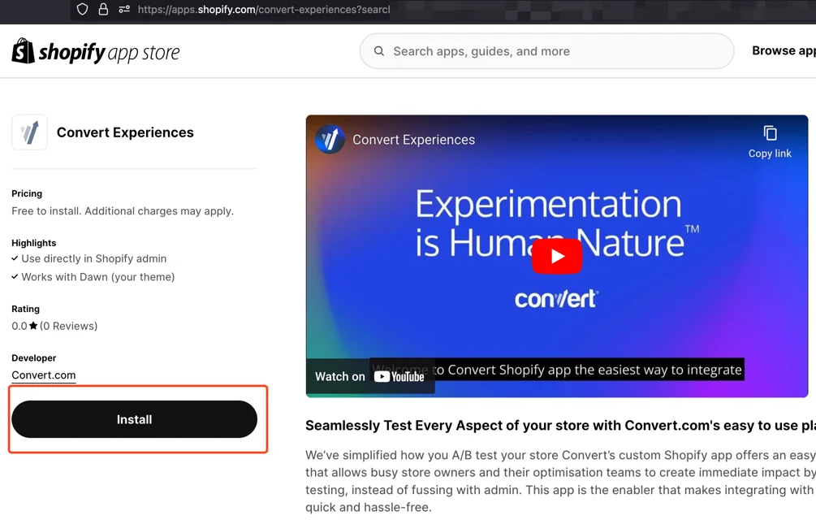Open the Browse apps menu
Screen dimensions: 816x520
pos(783,50)
